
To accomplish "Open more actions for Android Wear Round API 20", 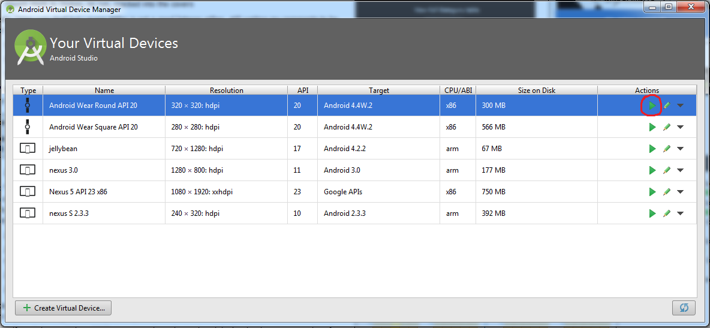I will [680, 106].
